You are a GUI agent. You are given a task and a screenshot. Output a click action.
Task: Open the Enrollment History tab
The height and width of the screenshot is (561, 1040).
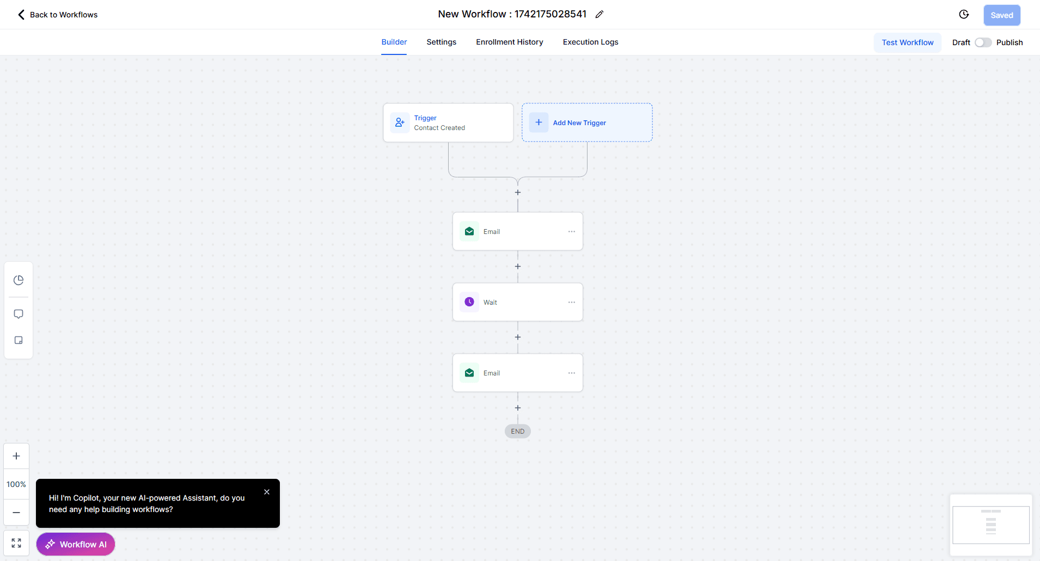click(x=510, y=42)
